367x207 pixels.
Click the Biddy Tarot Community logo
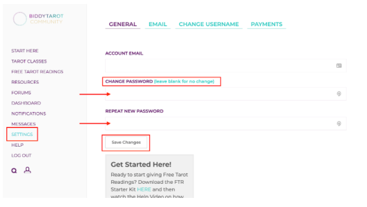coord(38,19)
